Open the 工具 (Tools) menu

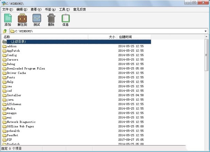click(x=64, y=9)
